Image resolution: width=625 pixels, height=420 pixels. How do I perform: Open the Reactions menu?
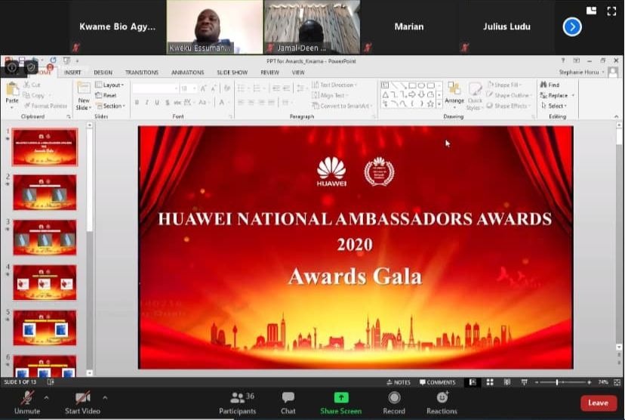click(x=442, y=398)
